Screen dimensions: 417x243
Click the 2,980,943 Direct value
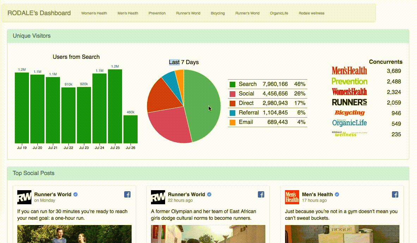[275, 103]
